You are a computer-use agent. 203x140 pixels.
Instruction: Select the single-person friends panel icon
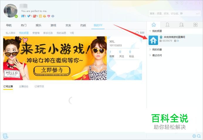click(x=168, y=25)
